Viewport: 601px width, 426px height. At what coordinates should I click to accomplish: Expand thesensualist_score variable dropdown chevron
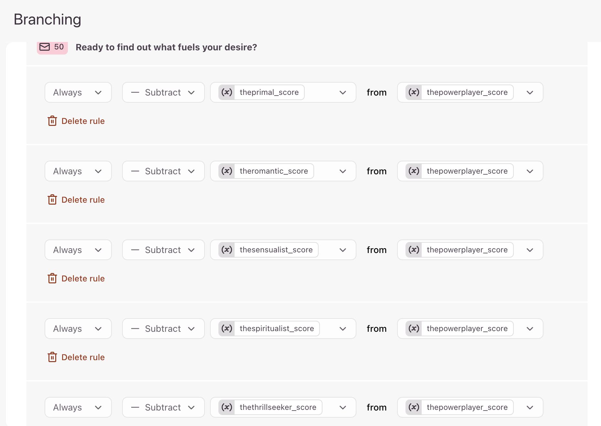[343, 250]
